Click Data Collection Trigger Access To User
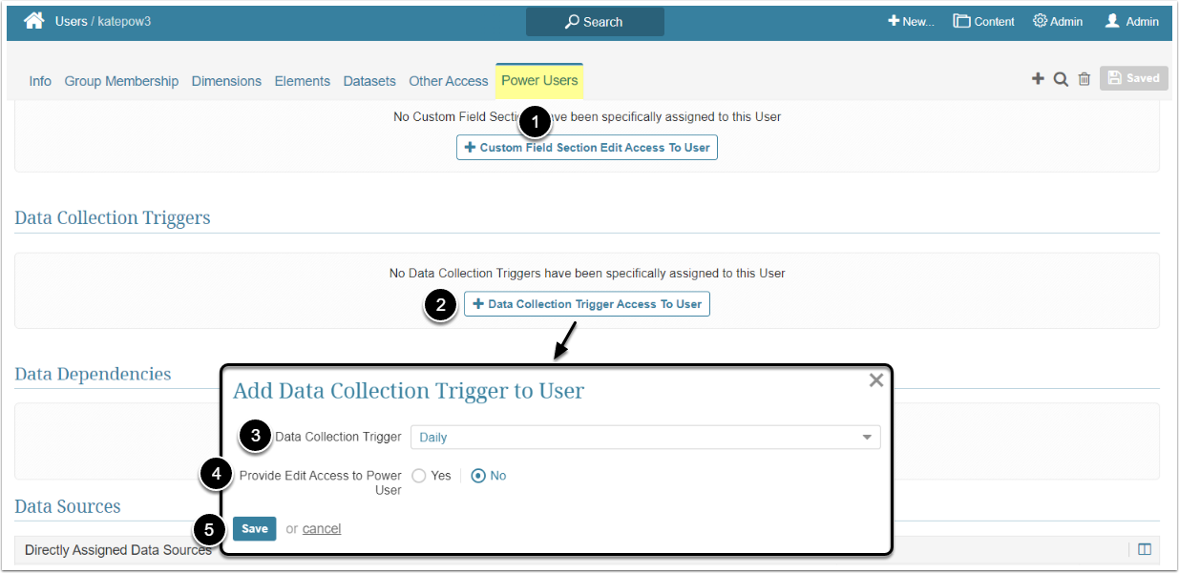 [x=587, y=304]
